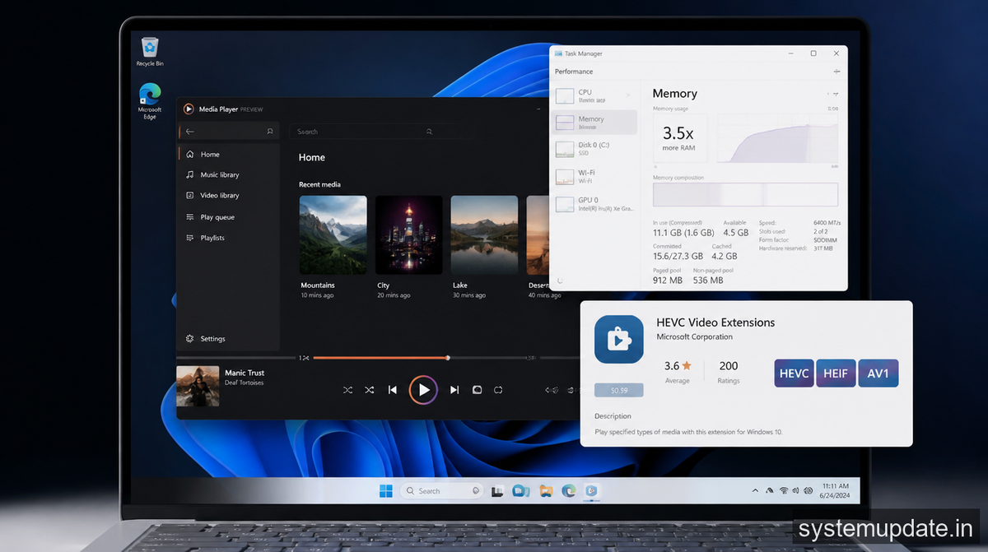Click the Media Player Search input field
This screenshot has height=552, width=988.
380,132
